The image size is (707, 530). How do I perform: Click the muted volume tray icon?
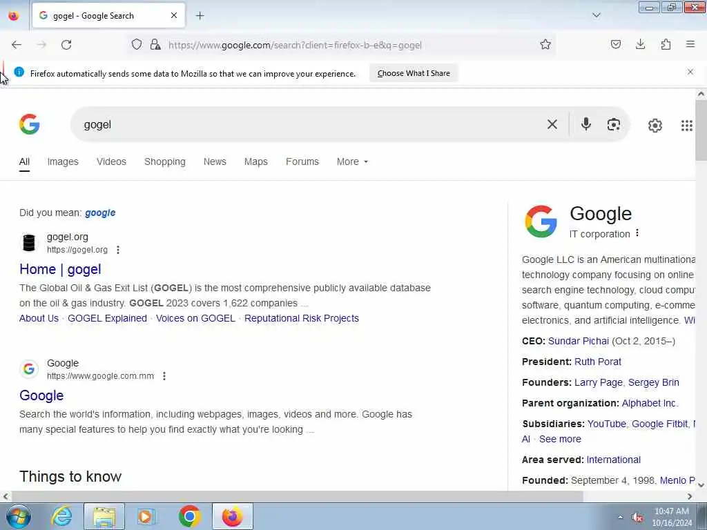click(637, 518)
